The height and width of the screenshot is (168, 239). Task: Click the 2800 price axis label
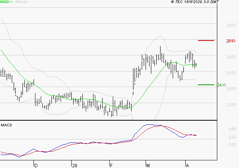click(x=231, y=25)
